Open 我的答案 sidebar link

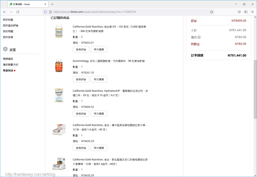(x=8, y=37)
